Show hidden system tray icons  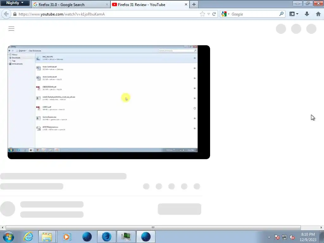point(269,237)
